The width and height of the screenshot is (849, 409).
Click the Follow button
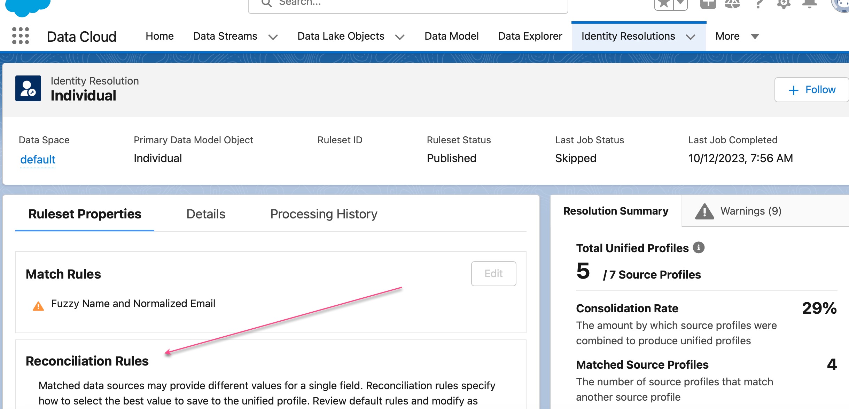click(812, 90)
